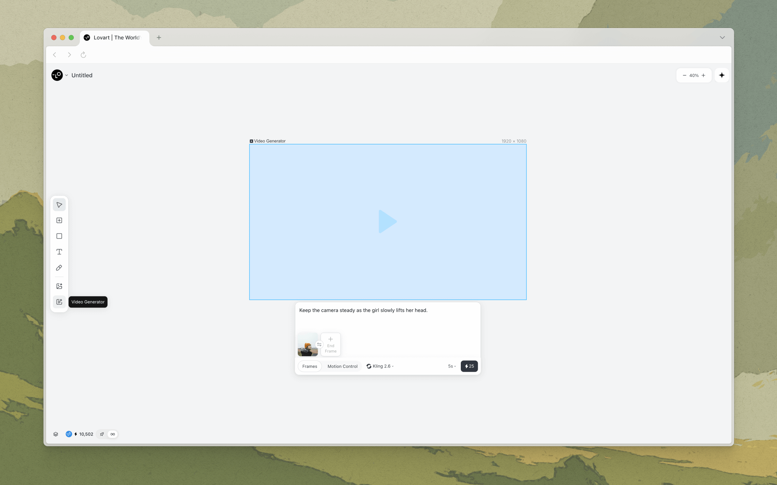Pick the pencil draw tool

point(59,268)
